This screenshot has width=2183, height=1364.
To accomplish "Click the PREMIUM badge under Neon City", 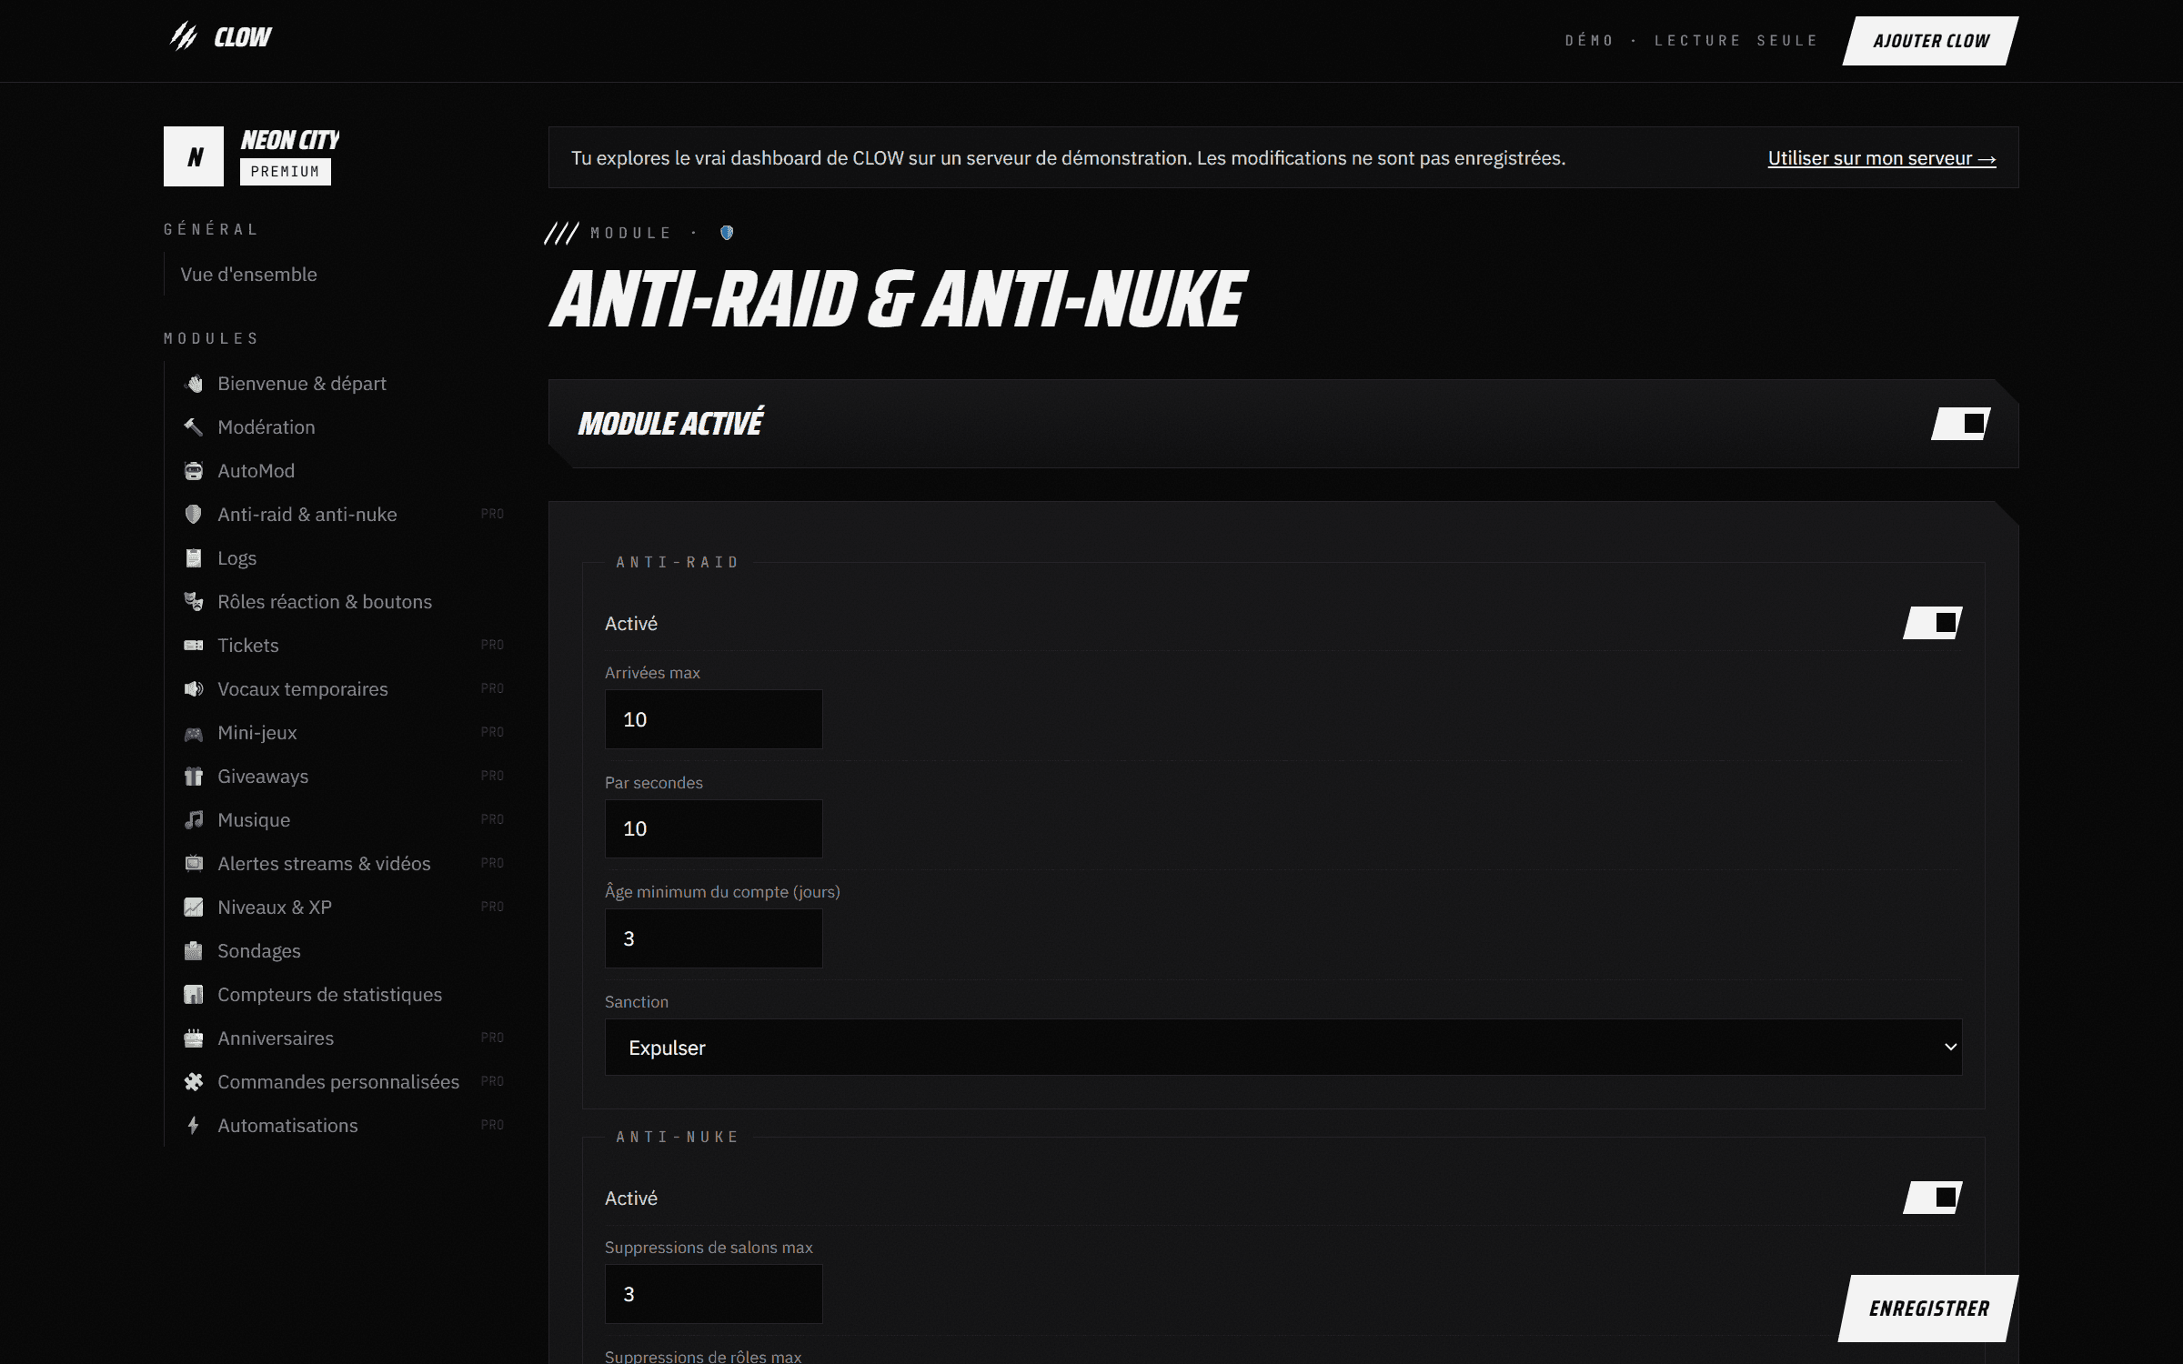I will click(x=286, y=172).
